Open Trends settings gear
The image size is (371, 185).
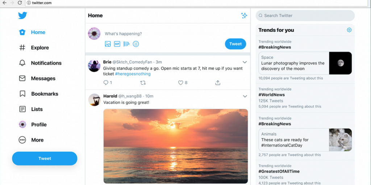coord(349,30)
